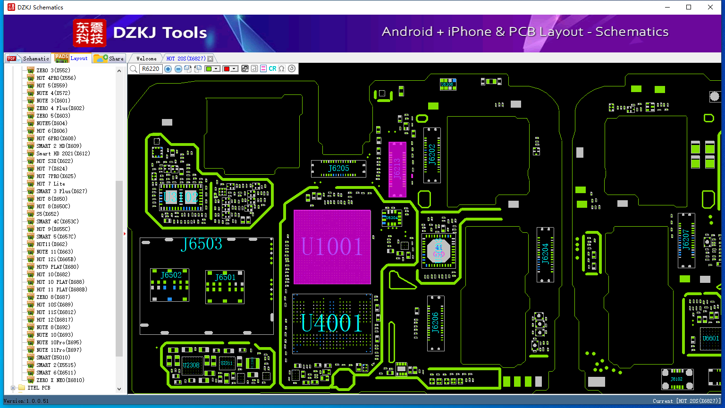
Task: Select Smart HD 2021(X612) entry
Action: coord(63,153)
